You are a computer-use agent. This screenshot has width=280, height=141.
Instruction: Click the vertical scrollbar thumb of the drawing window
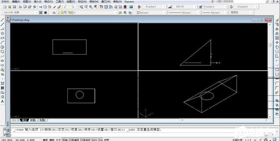click(270, 45)
